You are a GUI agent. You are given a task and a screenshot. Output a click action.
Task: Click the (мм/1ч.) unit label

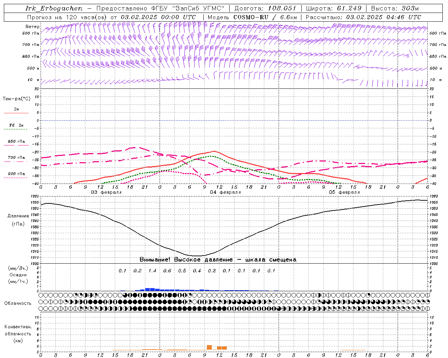(x=18, y=281)
